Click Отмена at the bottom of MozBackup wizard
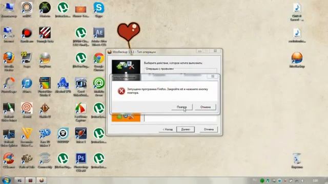Image resolution: width=328 pixels, height=184 pixels. (209, 129)
